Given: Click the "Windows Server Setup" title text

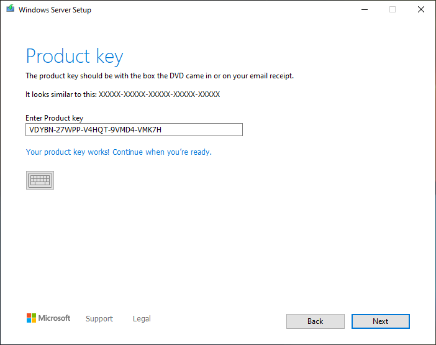Looking at the screenshot, I should click(x=55, y=10).
